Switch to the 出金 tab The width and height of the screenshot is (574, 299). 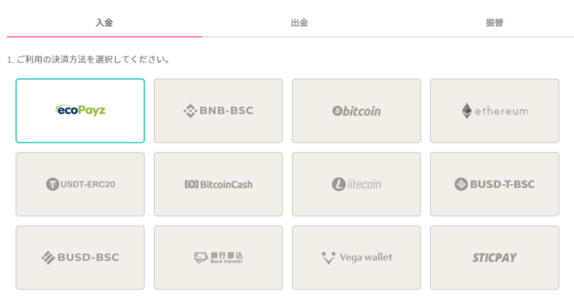coord(300,23)
